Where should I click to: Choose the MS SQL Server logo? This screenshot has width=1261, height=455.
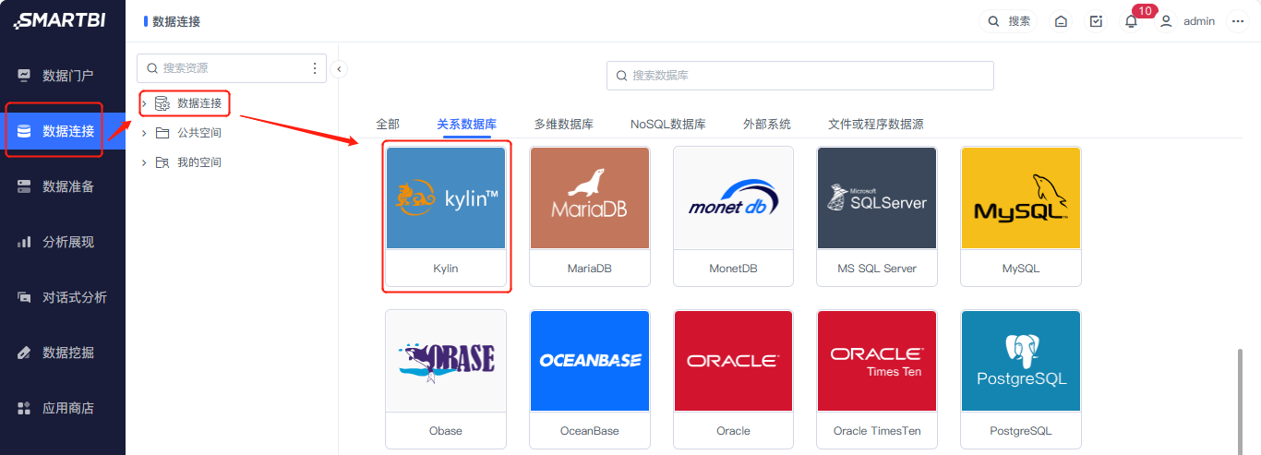point(877,198)
